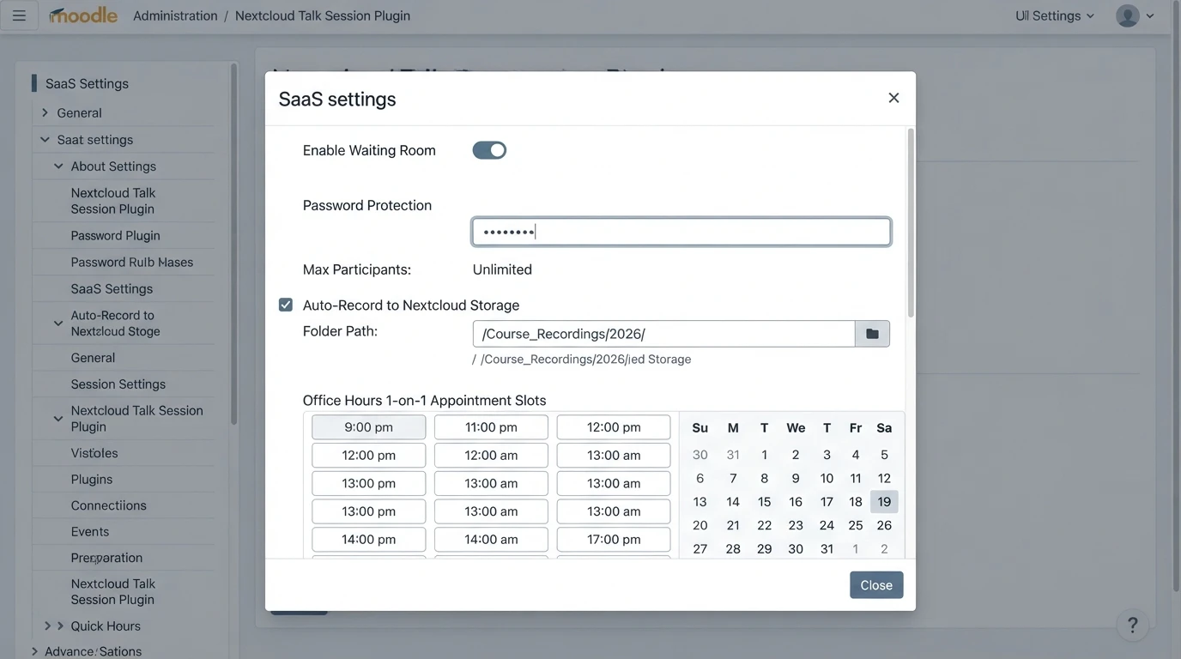
Task: Select the 14:00 am appointment slot
Action: pyautogui.click(x=491, y=540)
